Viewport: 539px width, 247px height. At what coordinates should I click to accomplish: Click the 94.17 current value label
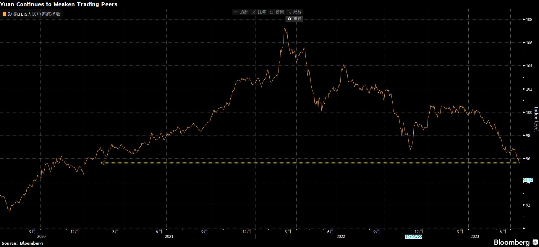(x=528, y=180)
